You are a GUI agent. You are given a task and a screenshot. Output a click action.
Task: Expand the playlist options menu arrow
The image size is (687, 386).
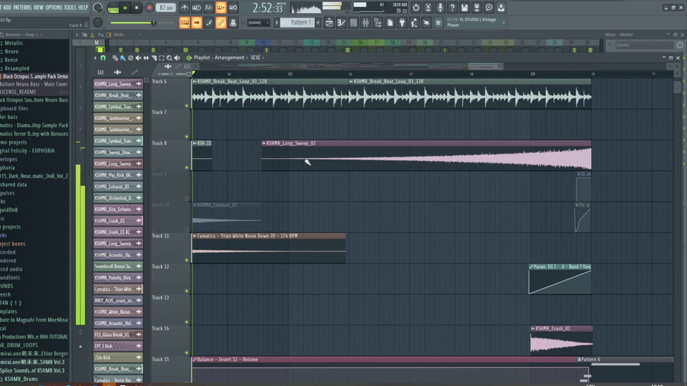point(94,57)
